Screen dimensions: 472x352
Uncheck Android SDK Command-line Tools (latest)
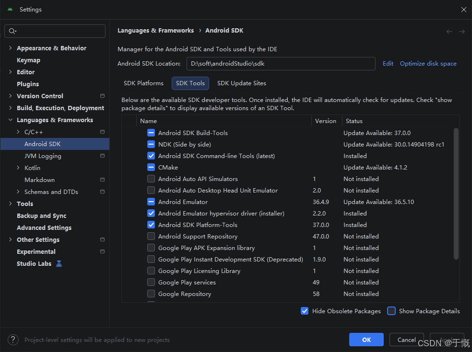click(x=151, y=156)
